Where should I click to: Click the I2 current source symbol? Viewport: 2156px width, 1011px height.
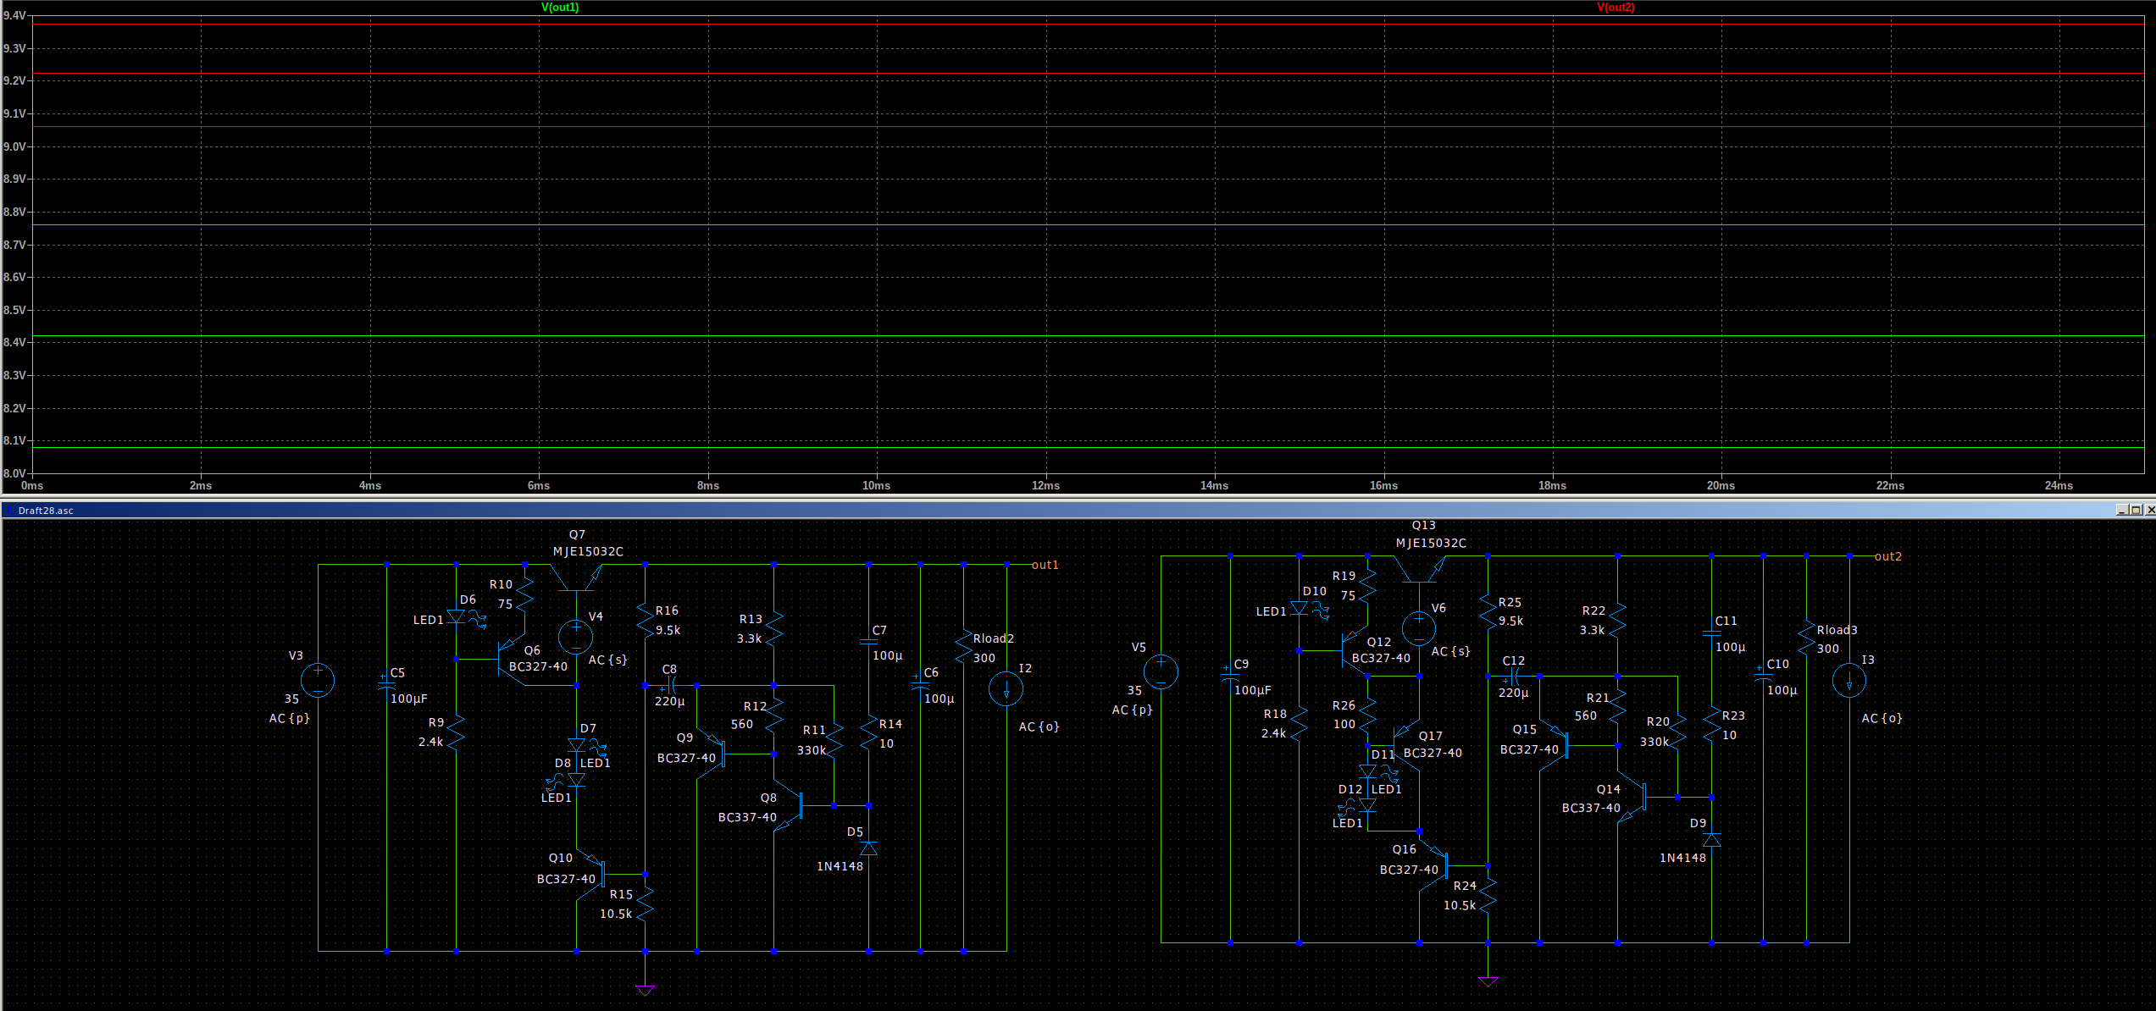(x=1006, y=688)
